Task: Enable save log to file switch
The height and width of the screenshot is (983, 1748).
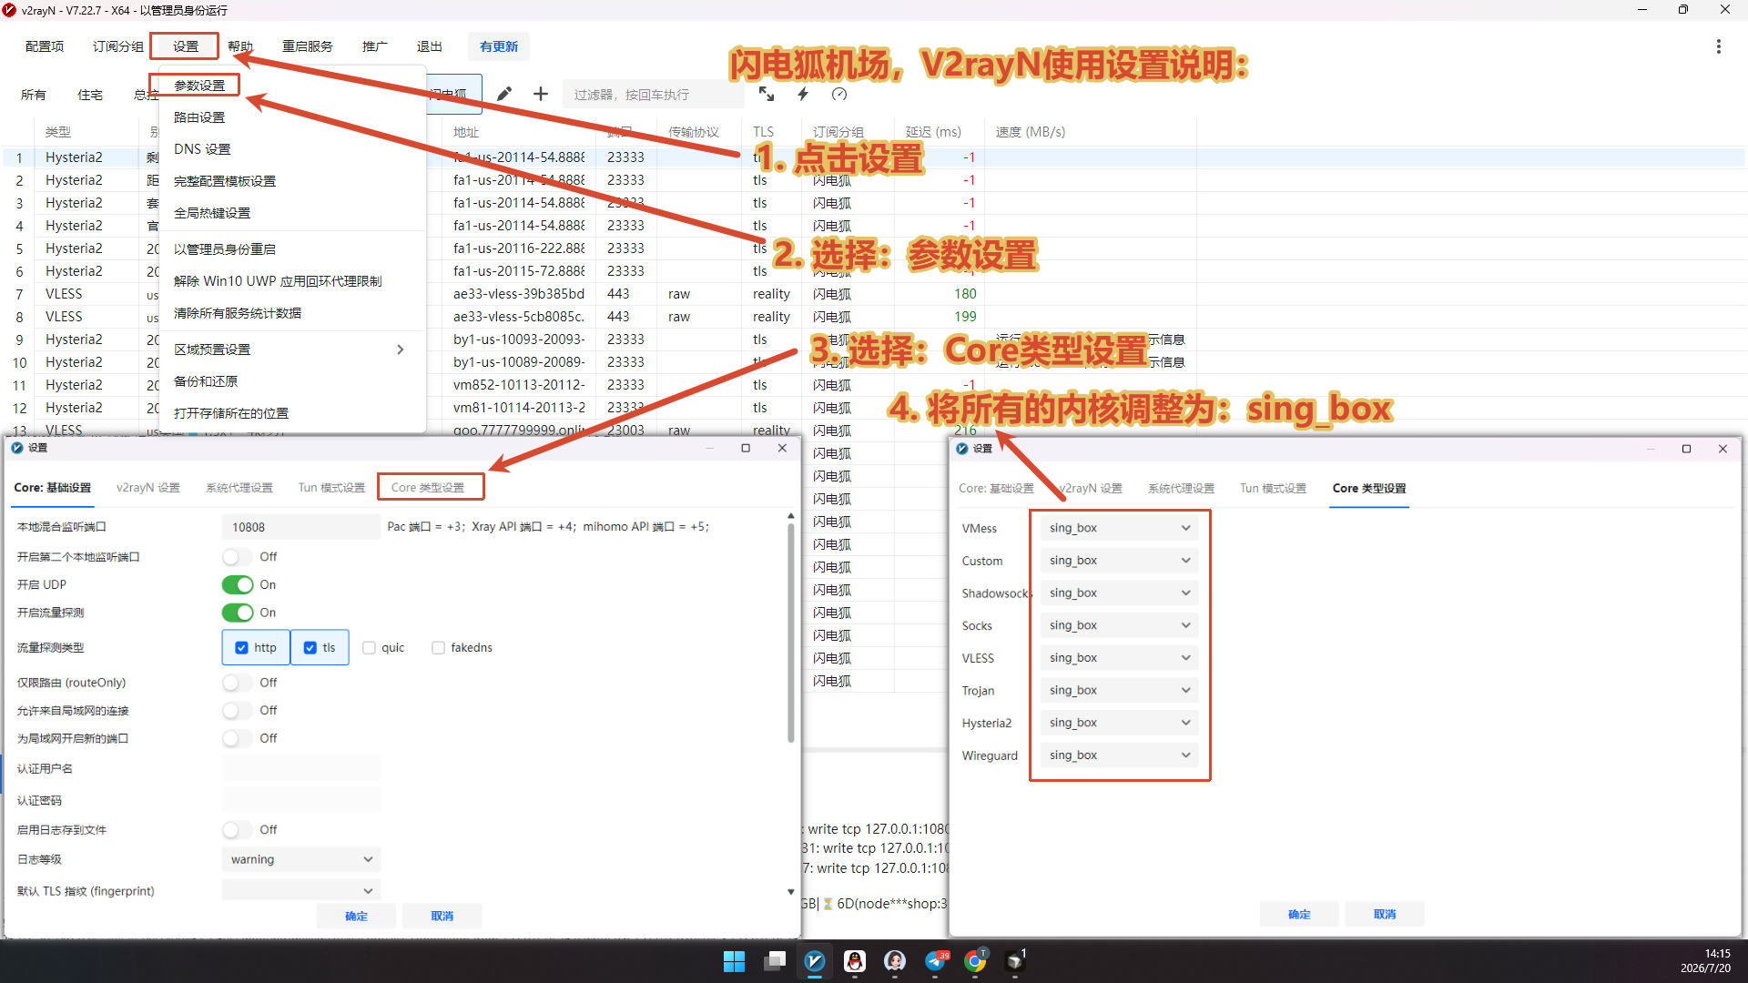Action: coord(238,830)
